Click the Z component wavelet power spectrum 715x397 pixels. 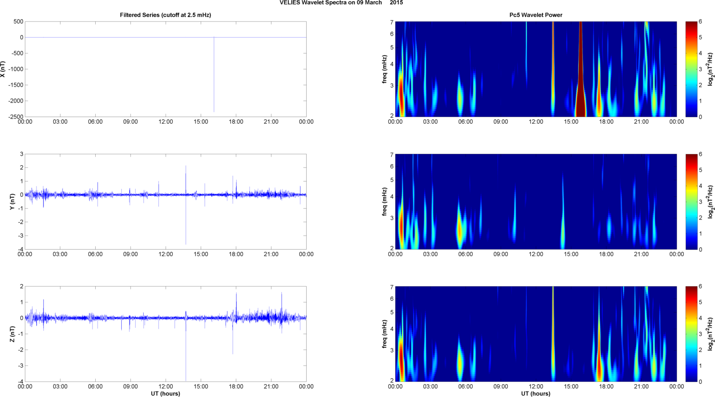click(x=536, y=334)
